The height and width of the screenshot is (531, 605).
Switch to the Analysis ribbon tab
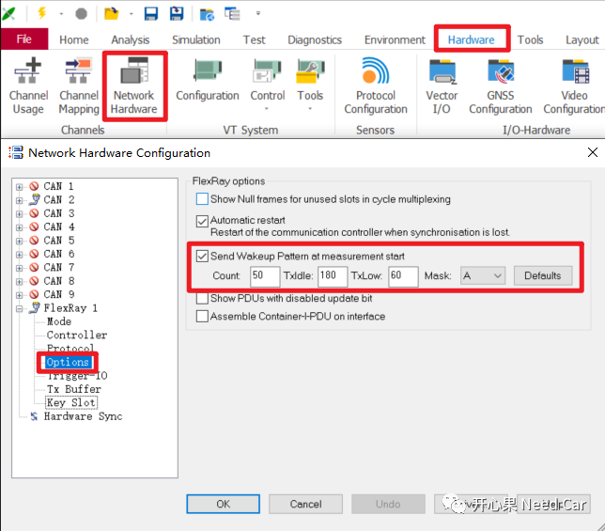(x=131, y=39)
